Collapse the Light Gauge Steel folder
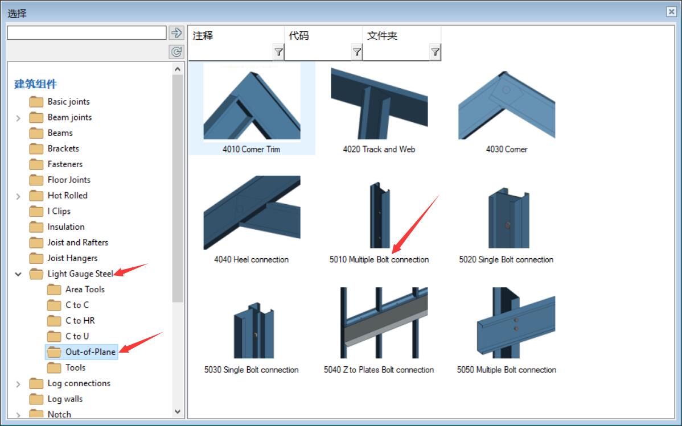Image resolution: width=682 pixels, height=426 pixels. pyautogui.click(x=18, y=274)
